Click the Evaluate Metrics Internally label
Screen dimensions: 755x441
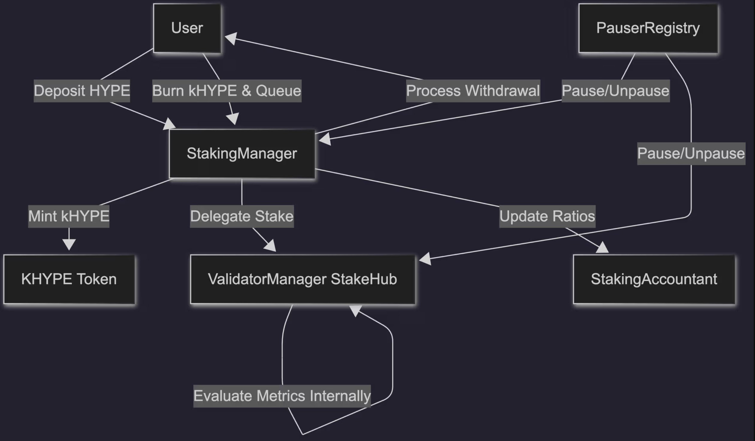282,396
